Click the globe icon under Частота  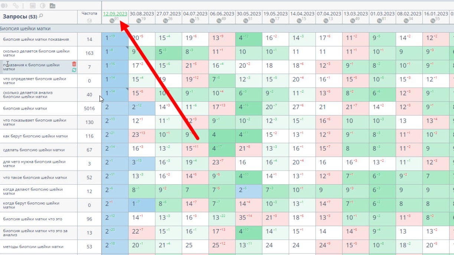click(89, 21)
